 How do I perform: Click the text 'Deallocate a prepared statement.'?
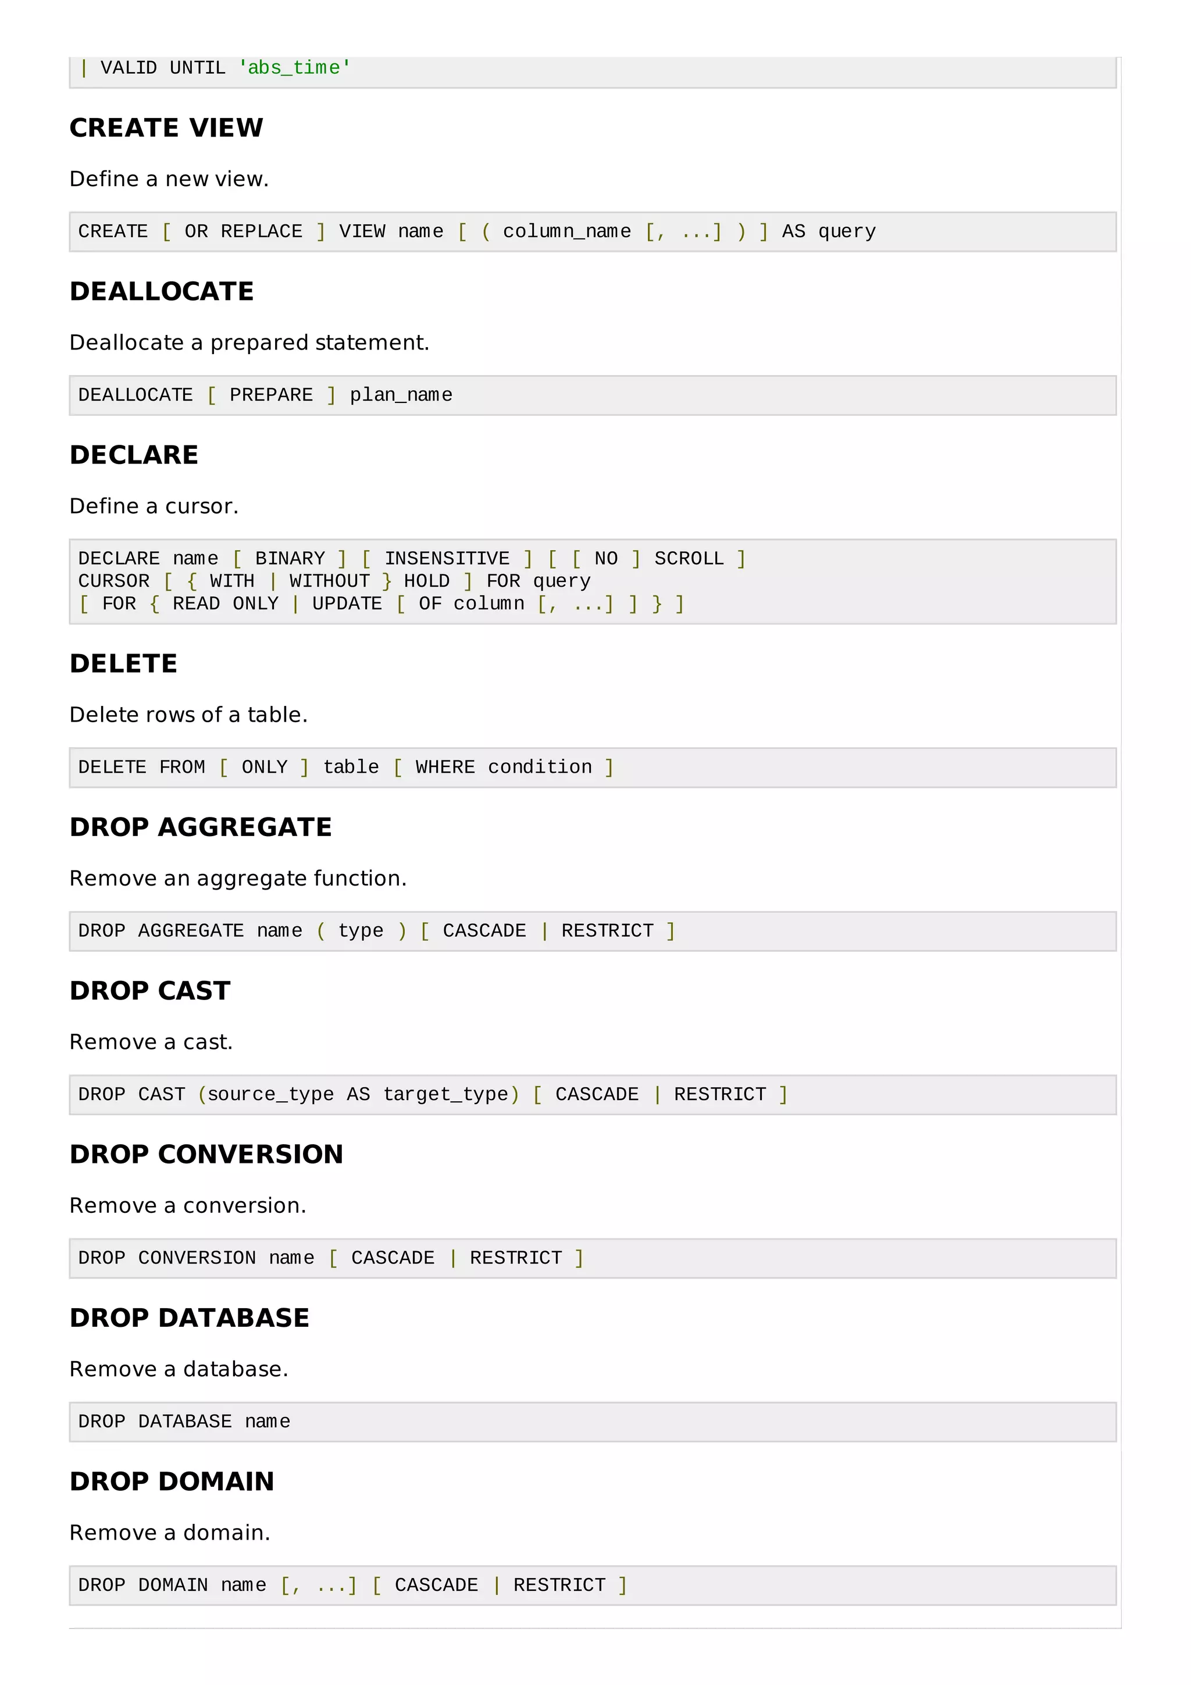(x=249, y=342)
